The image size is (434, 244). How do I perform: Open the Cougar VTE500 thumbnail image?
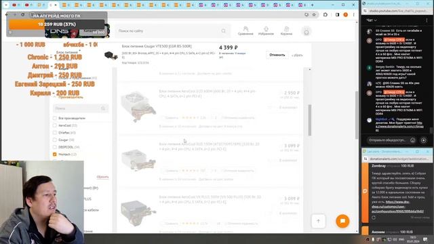point(111,55)
